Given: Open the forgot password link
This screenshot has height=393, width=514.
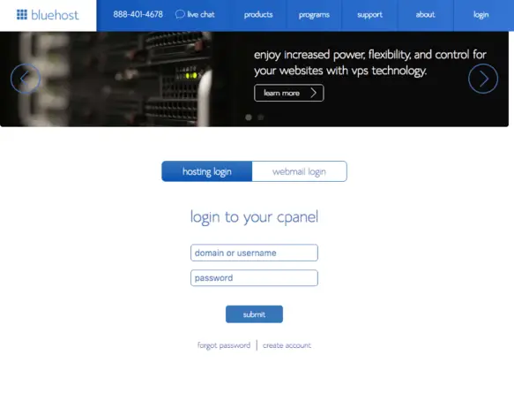Looking at the screenshot, I should pyautogui.click(x=224, y=345).
